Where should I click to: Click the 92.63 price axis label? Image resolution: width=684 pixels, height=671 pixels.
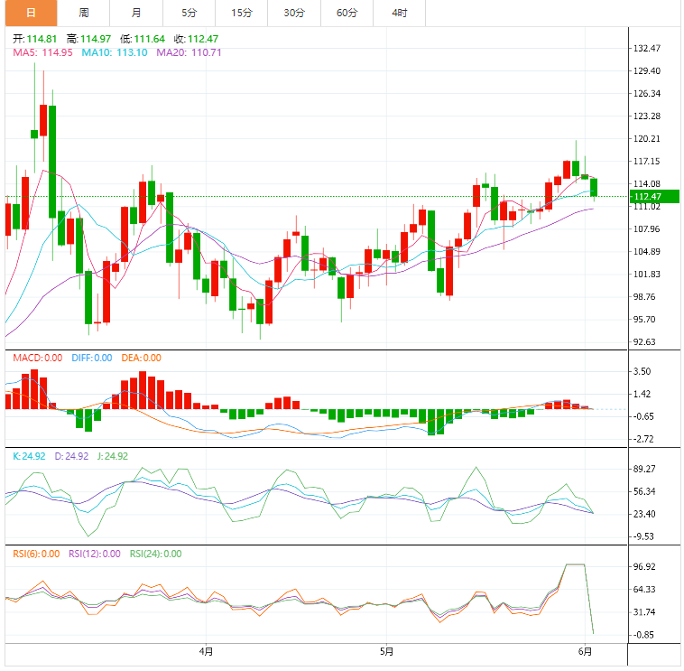point(644,342)
